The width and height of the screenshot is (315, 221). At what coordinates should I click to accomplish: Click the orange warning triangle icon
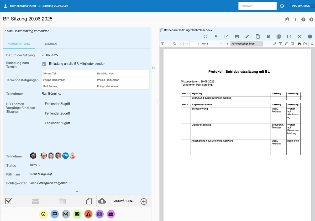click(88, 214)
